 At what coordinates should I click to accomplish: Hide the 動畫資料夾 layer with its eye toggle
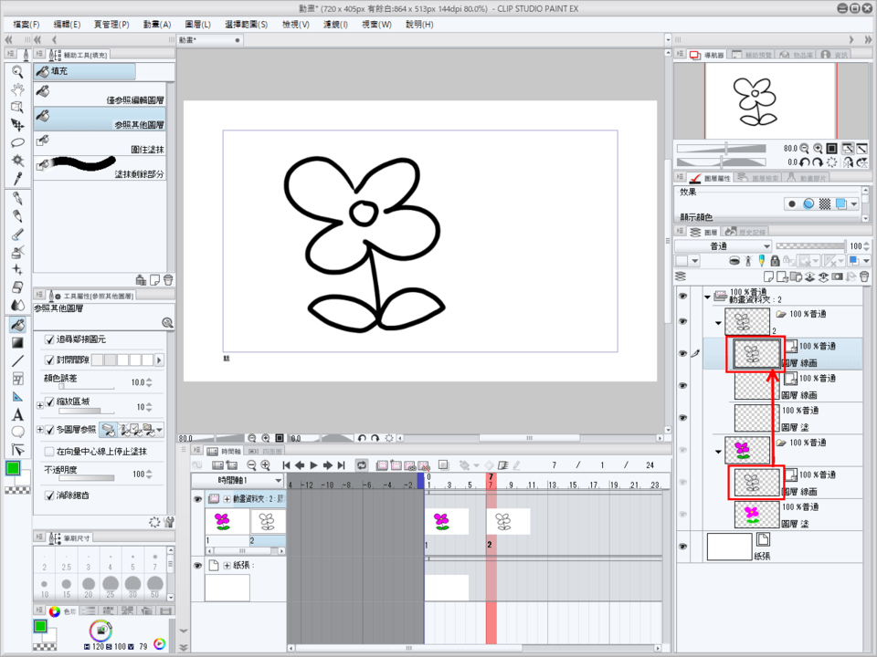pos(683,296)
